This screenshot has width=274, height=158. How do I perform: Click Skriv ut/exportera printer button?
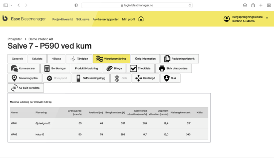pyautogui.click(x=173, y=69)
